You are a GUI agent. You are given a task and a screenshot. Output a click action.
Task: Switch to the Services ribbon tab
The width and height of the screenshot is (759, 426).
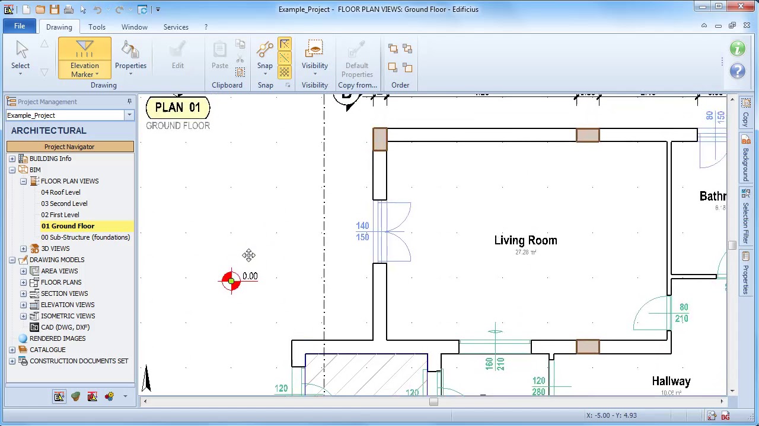pos(176,27)
